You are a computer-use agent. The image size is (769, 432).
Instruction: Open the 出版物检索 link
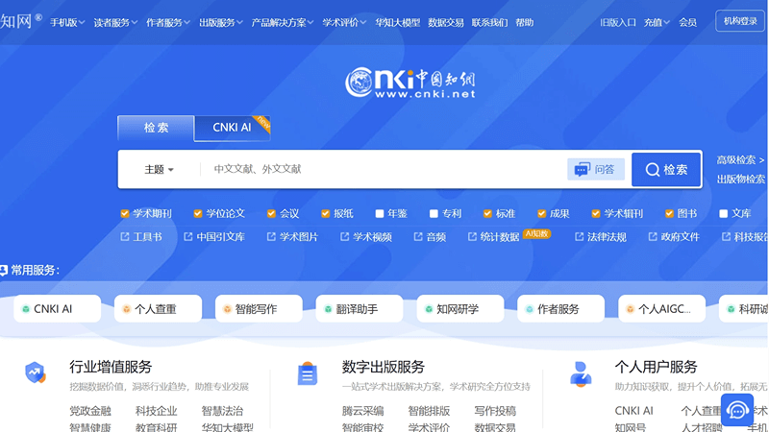coord(741,180)
